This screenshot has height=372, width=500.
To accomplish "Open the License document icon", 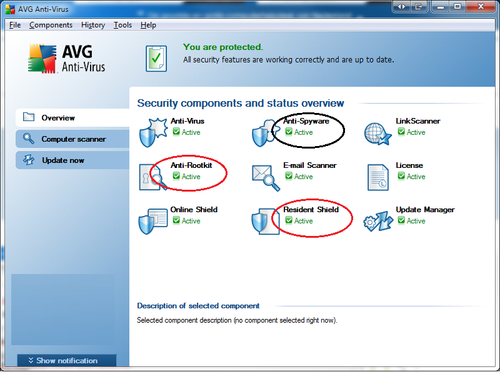I will (x=378, y=177).
